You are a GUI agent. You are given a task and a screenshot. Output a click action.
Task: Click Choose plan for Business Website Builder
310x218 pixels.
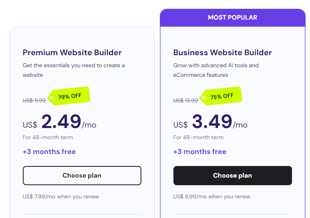pos(232,176)
